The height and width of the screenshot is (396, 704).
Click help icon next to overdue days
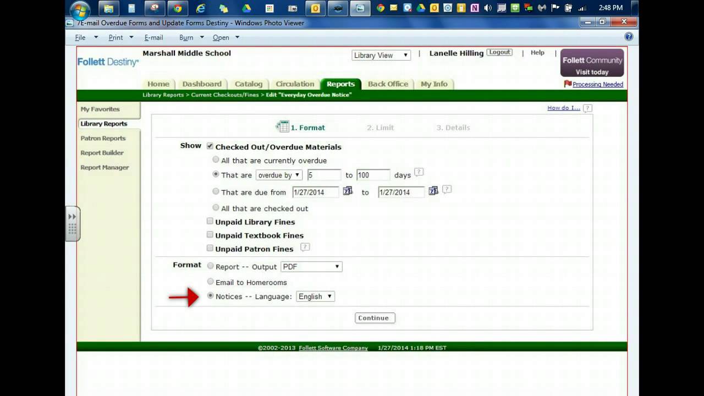click(x=419, y=172)
